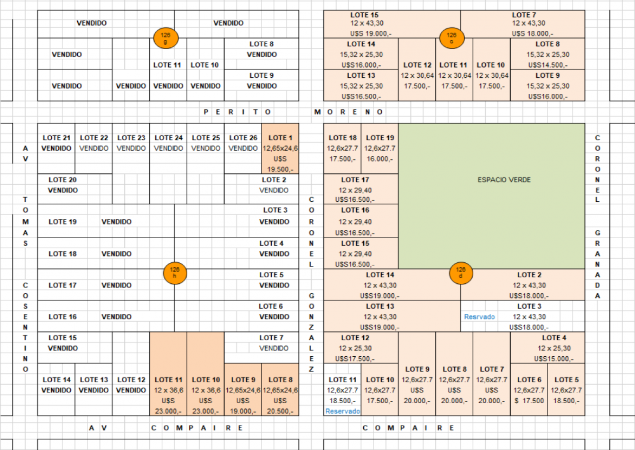Click the 20.500 price under Lote 8

coord(280,411)
